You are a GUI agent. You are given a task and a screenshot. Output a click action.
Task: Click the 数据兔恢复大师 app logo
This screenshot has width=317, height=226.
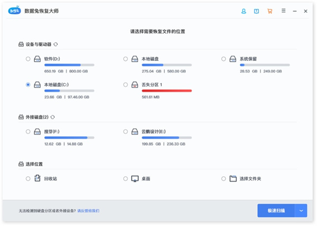(x=14, y=11)
